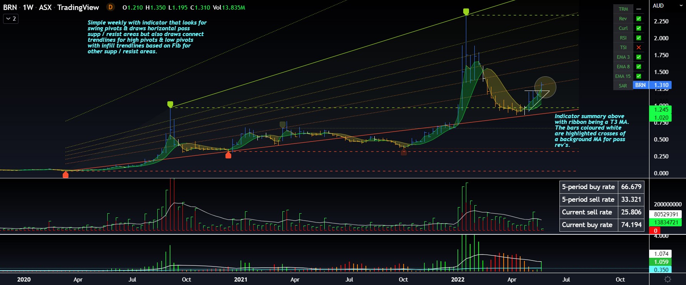Toggle the EMA 8 checkbox
686x285 pixels.
[639, 67]
